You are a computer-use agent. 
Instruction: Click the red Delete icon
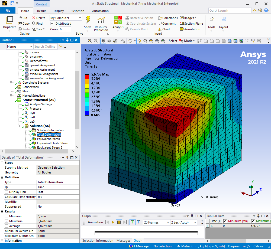pyautogui.click(x=34, y=18)
